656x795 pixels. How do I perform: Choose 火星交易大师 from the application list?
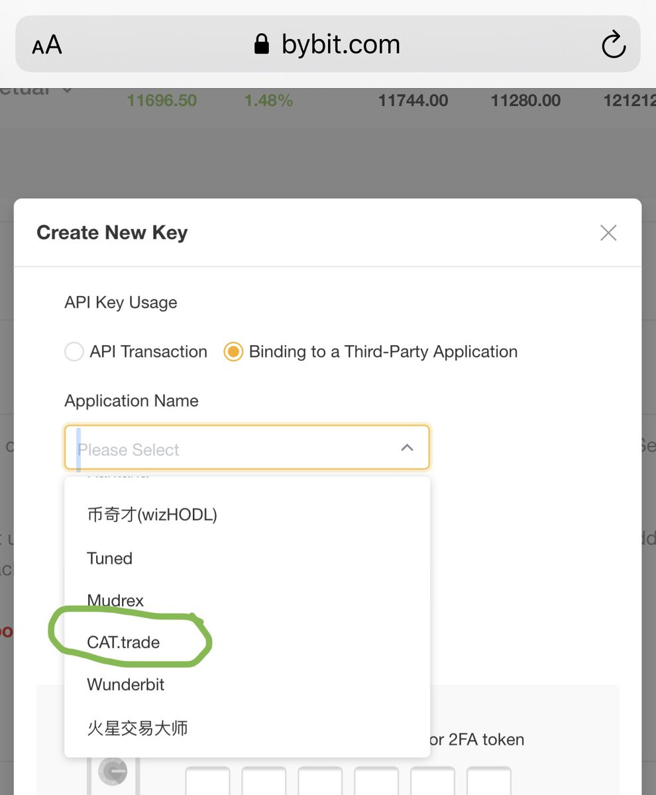pyautogui.click(x=247, y=728)
